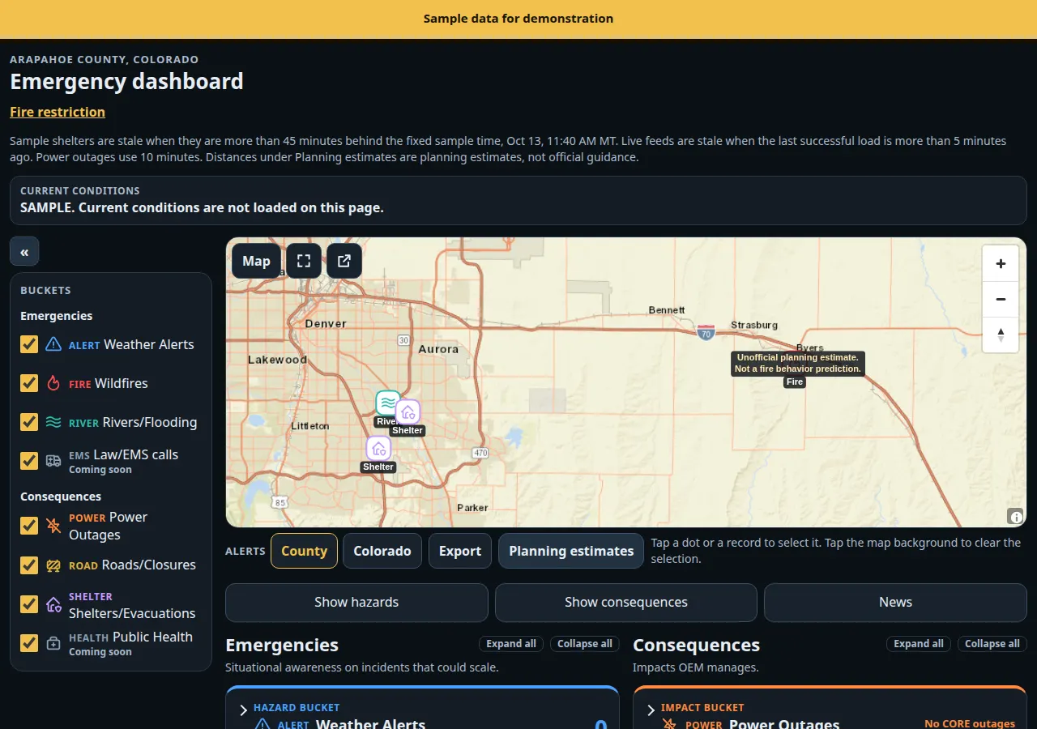Image resolution: width=1037 pixels, height=729 pixels.
Task: Switch alerts scope to Colorado
Action: point(382,551)
